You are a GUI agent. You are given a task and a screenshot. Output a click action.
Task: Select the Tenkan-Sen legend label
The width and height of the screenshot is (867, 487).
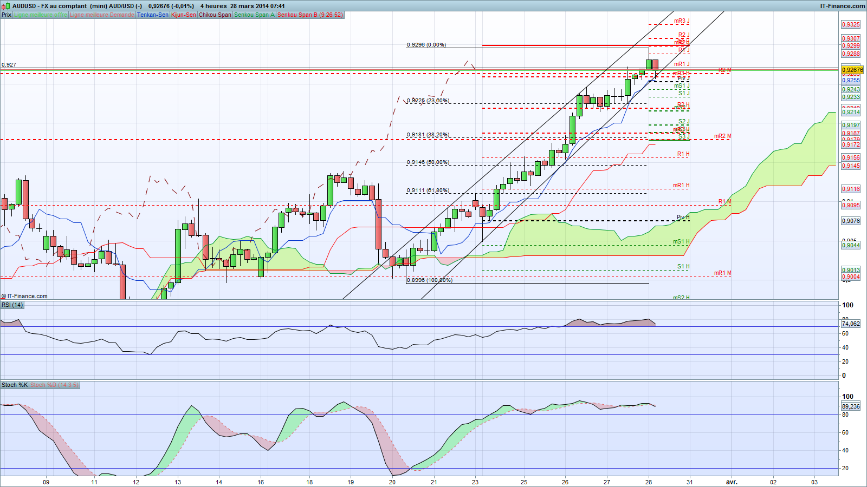tap(153, 15)
